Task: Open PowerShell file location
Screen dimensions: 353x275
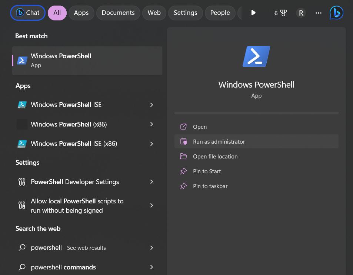Action: point(215,157)
